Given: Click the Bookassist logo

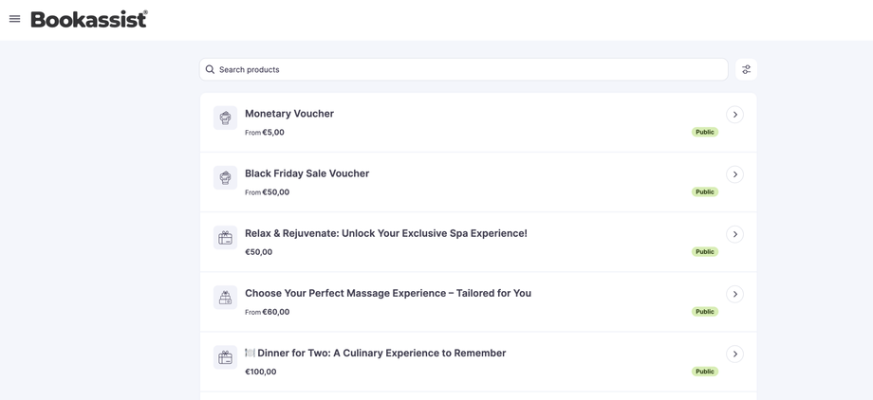Looking at the screenshot, I should (89, 19).
